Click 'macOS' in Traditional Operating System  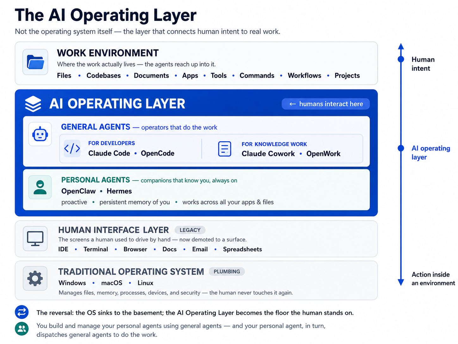pyautogui.click(x=112, y=283)
